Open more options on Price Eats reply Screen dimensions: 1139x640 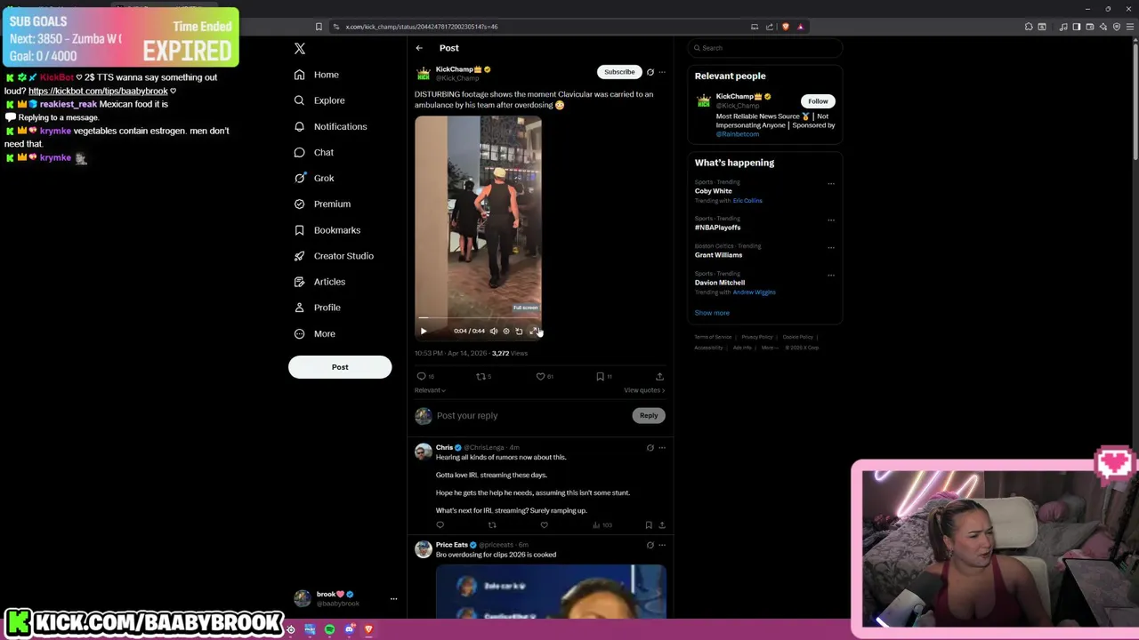click(x=661, y=545)
